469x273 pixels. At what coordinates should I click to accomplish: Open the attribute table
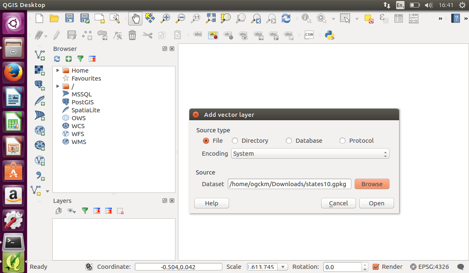(398, 18)
